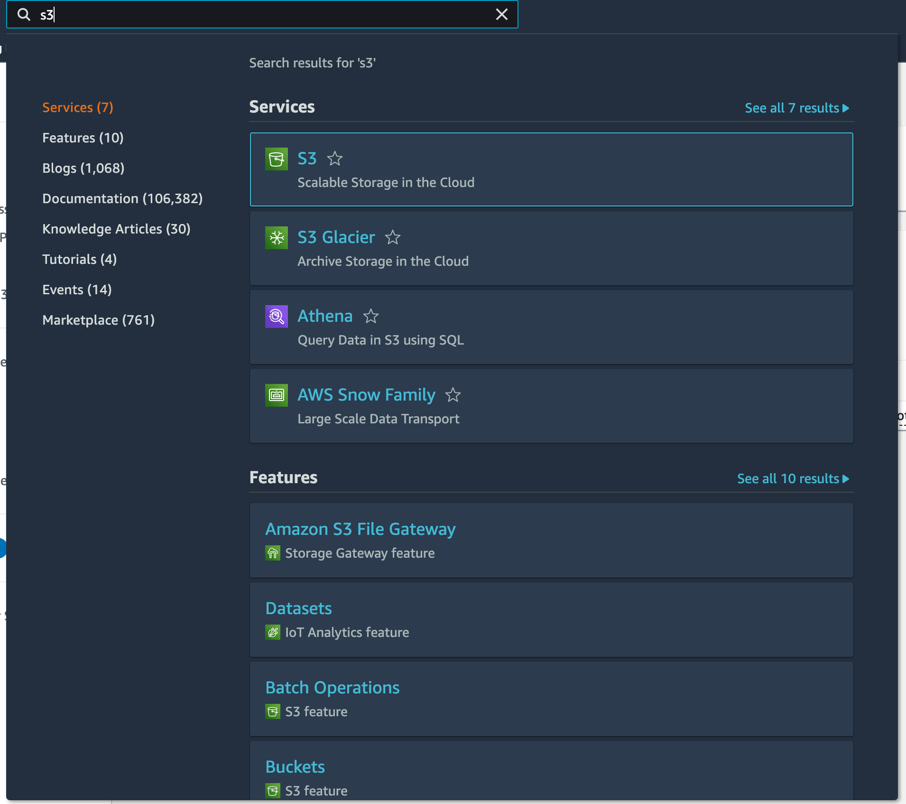Screen dimensions: 906x804
Task: Favorite the S3 service with star
Action: point(335,159)
